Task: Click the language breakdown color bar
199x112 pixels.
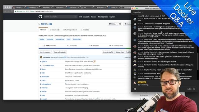Action: [85, 48]
